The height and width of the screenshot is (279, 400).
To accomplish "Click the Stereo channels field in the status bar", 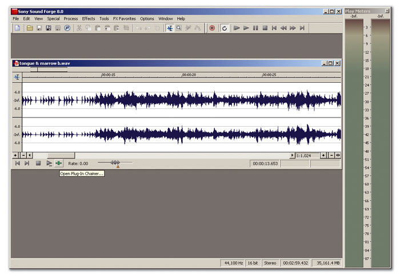I will click(x=270, y=263).
